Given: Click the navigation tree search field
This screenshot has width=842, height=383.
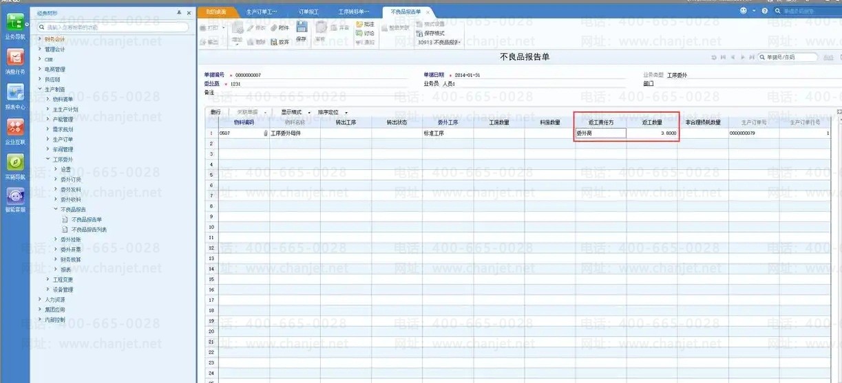Looking at the screenshot, I should click(113, 28).
